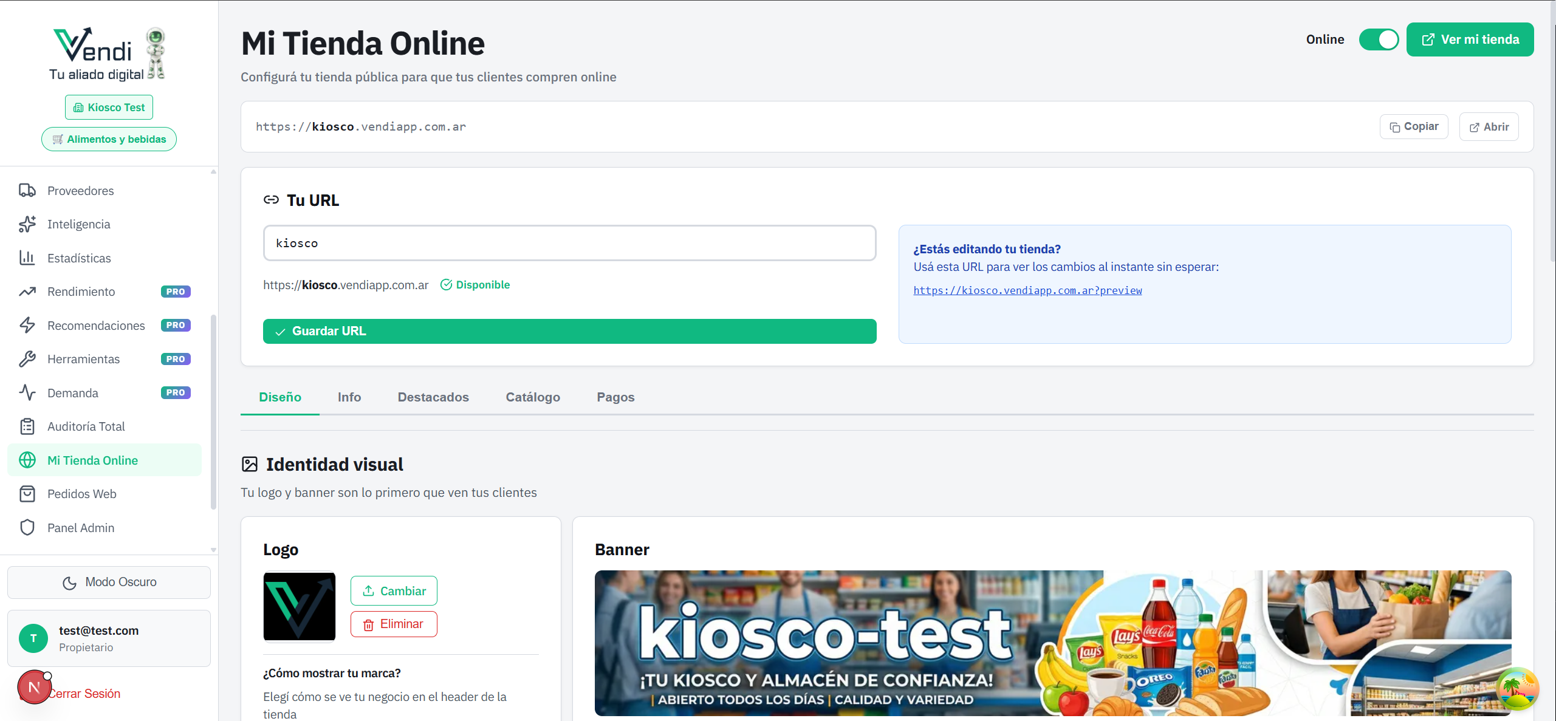Image resolution: width=1556 pixels, height=721 pixels.
Task: Open the Pedidos Web bag icon
Action: [x=27, y=493]
